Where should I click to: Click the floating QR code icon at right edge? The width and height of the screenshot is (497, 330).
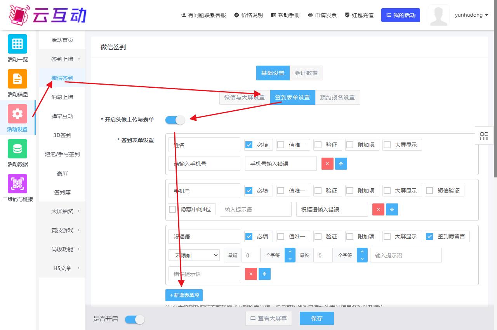coord(484,136)
